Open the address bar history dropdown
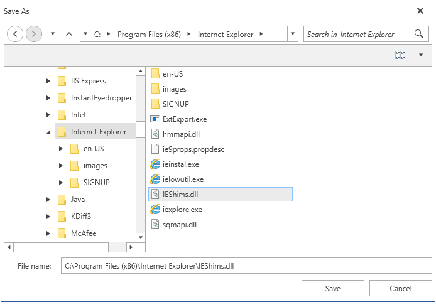 (x=293, y=34)
